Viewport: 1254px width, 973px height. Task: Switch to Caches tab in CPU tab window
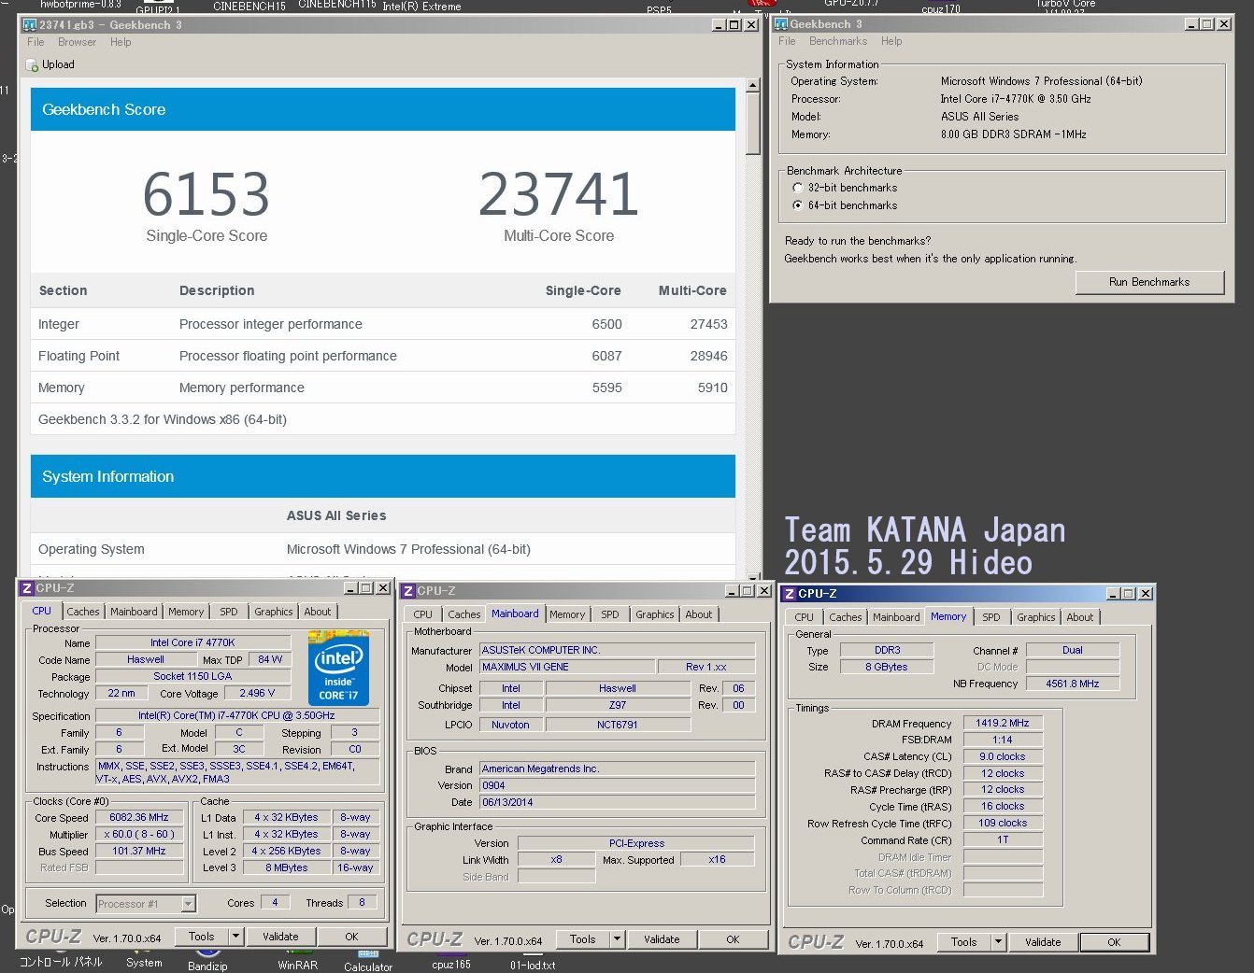(x=82, y=612)
